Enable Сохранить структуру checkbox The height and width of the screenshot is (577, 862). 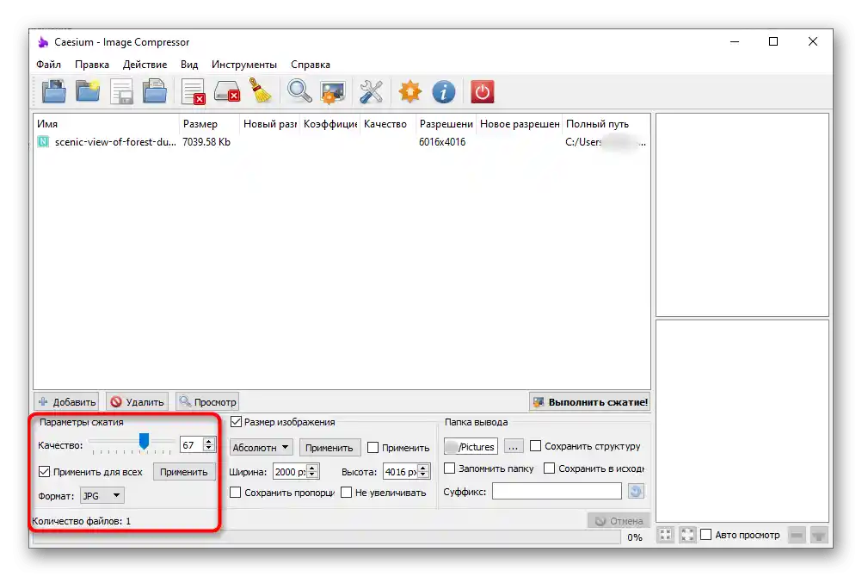(x=535, y=445)
